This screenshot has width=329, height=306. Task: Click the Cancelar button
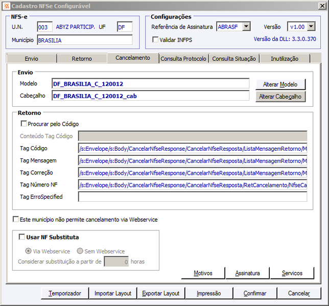click(299, 293)
